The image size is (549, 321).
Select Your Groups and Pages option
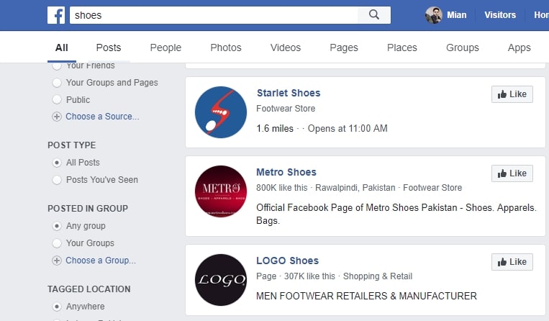tap(57, 83)
